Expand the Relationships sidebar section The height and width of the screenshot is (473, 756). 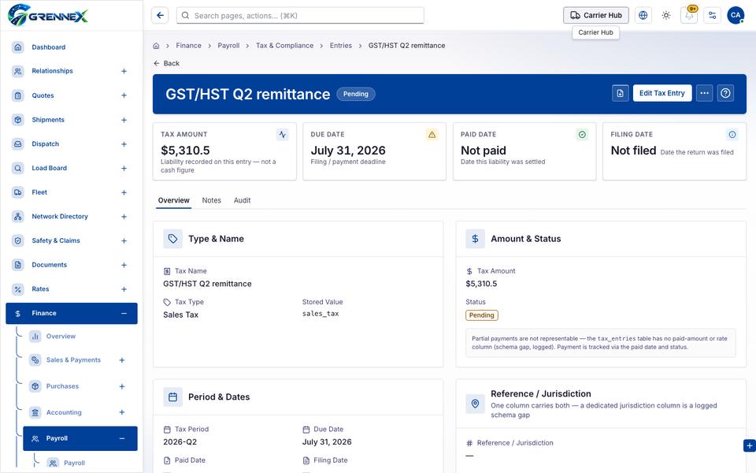point(124,71)
